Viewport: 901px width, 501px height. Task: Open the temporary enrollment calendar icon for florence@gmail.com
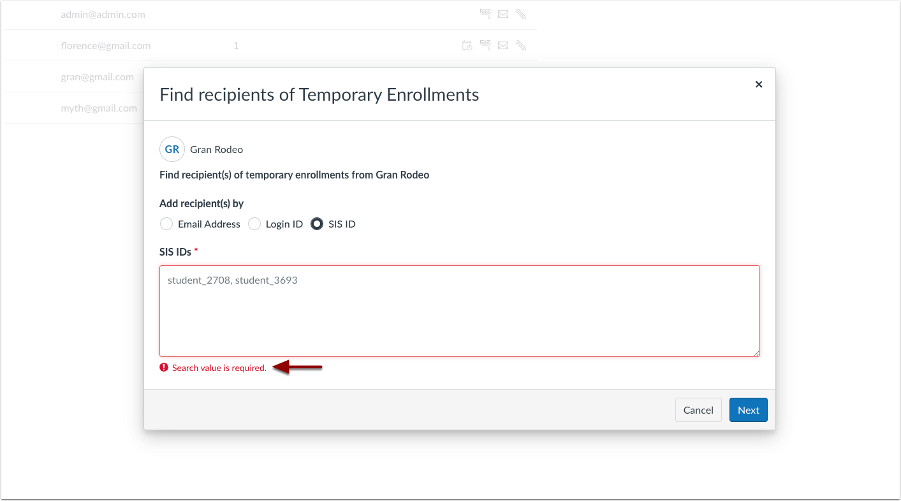point(467,45)
